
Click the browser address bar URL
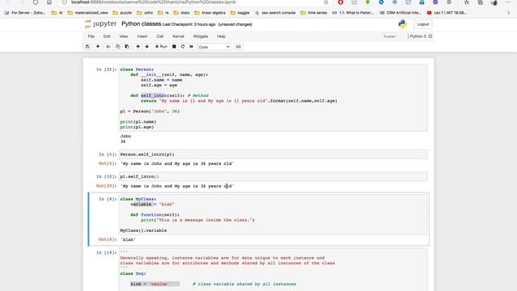(x=153, y=2)
